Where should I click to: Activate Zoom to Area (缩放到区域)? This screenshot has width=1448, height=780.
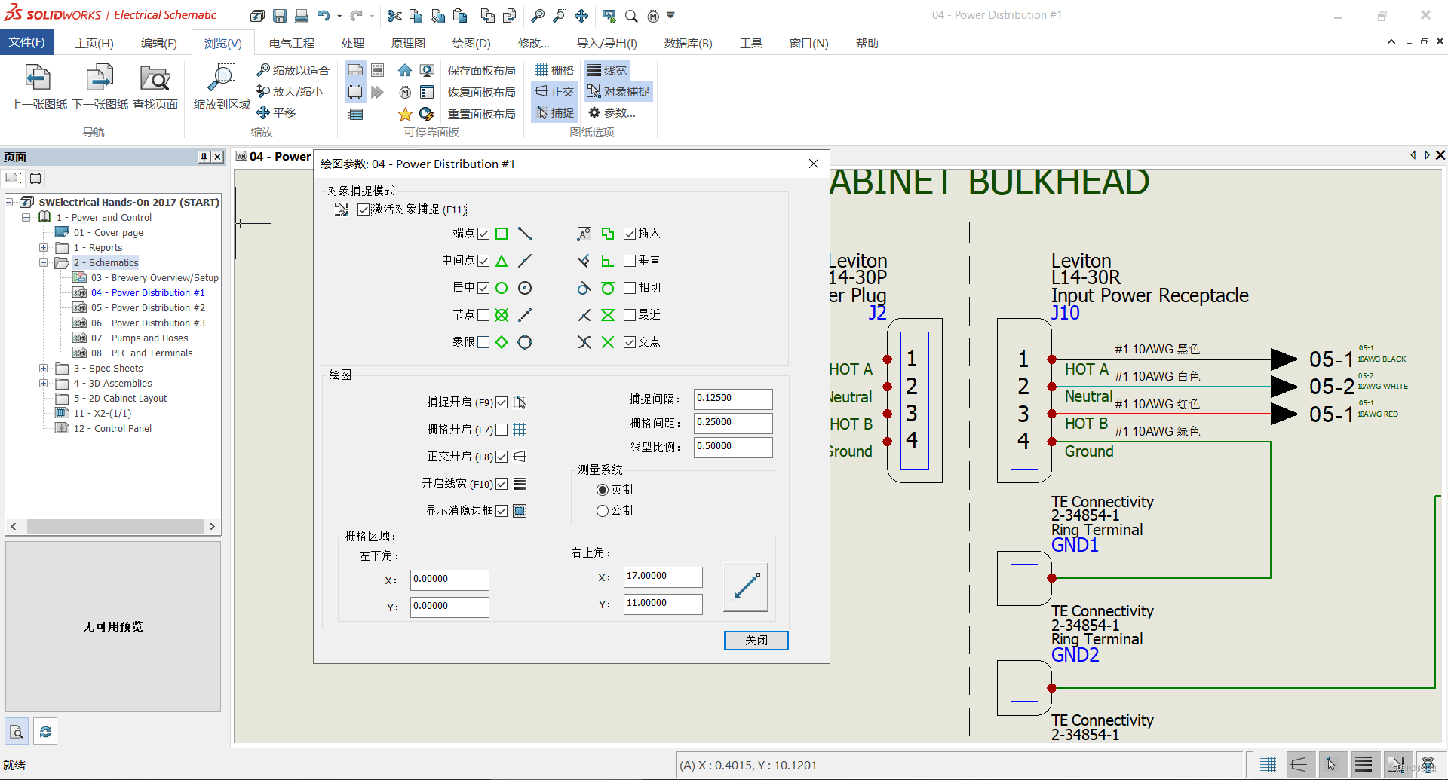point(222,87)
